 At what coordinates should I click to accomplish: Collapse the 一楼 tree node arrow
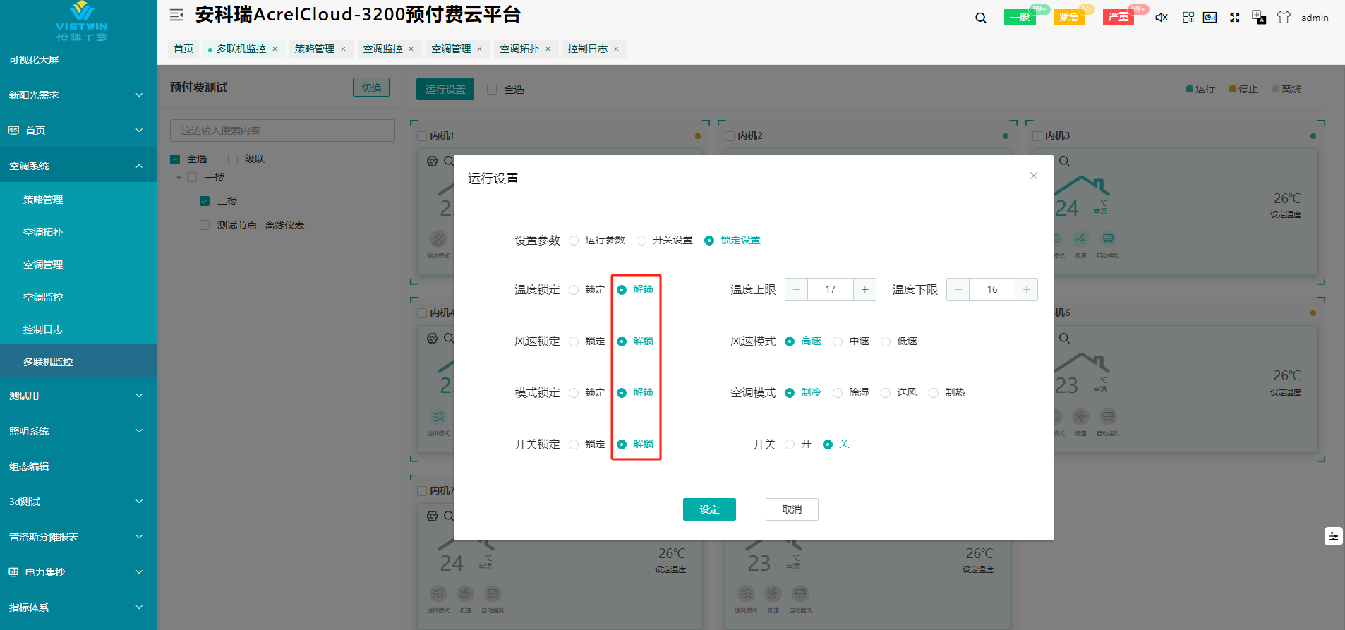click(x=179, y=178)
